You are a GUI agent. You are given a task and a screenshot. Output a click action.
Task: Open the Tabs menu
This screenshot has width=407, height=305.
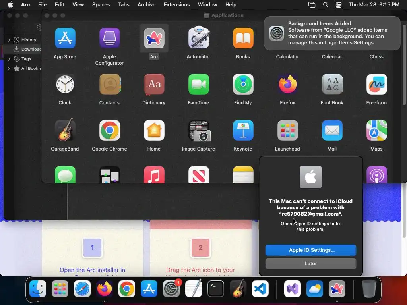click(124, 4)
